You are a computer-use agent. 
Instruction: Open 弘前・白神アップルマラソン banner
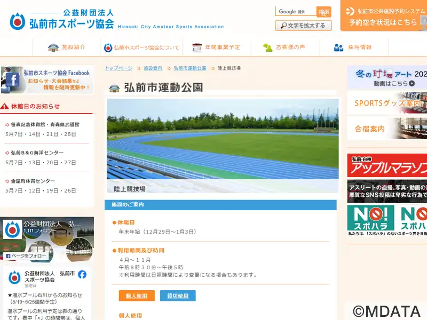tap(387, 165)
